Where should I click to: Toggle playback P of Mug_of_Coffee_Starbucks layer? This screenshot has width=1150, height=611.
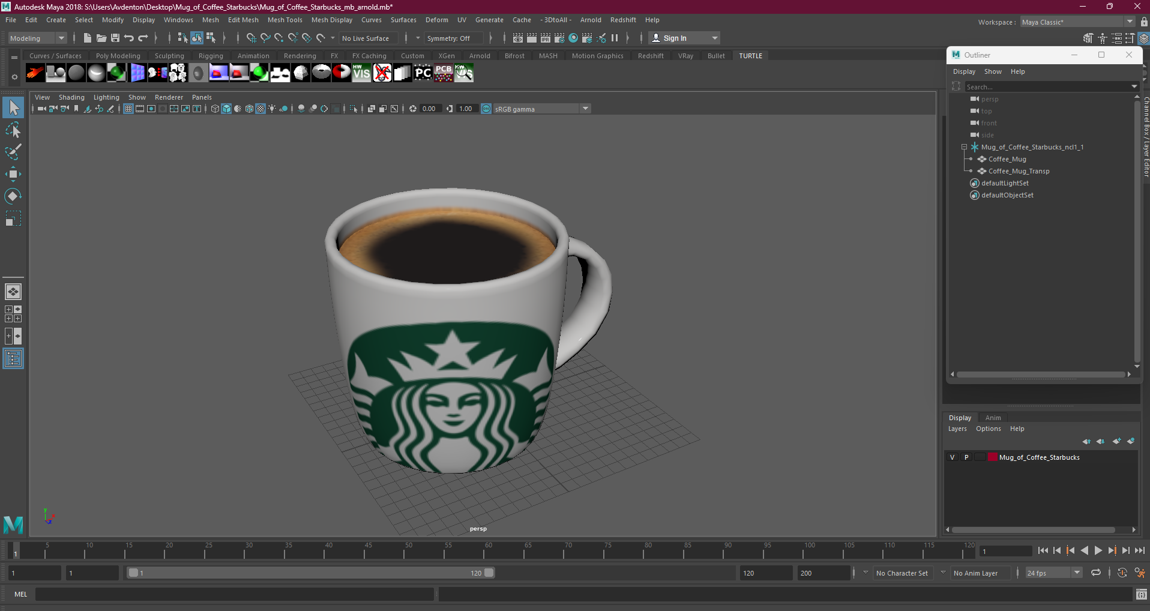point(966,457)
